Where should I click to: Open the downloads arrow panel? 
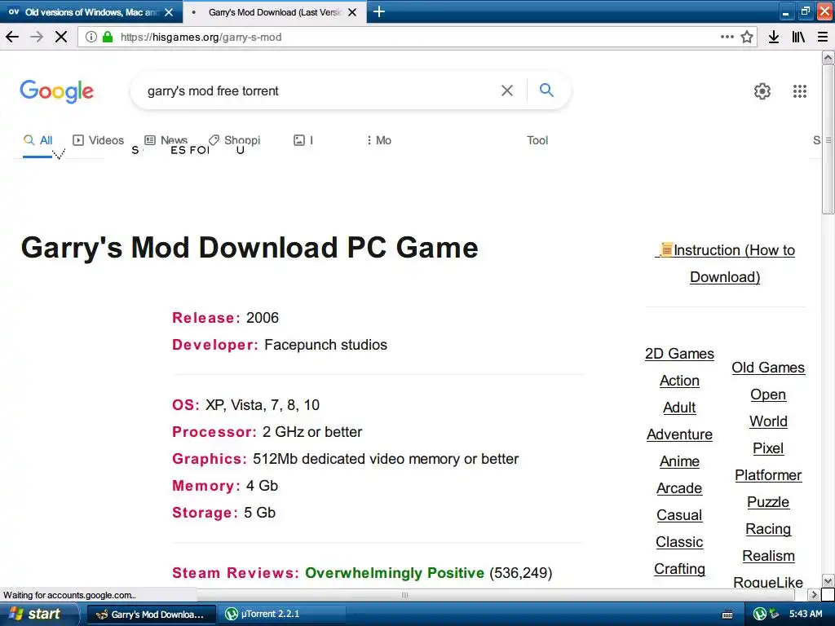coord(774,37)
